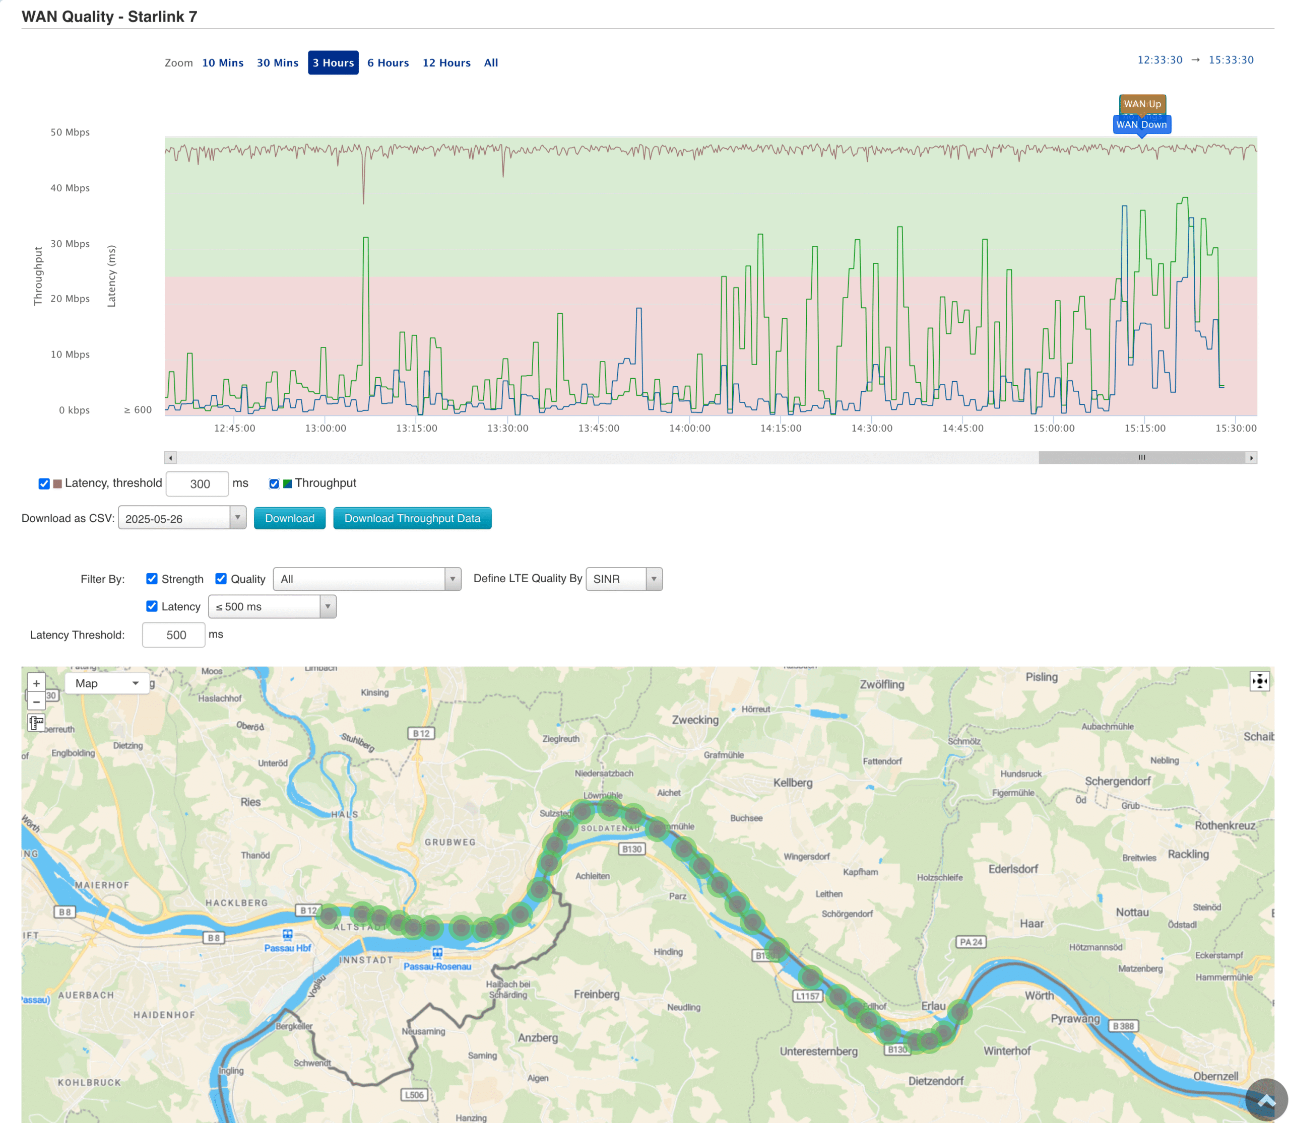The width and height of the screenshot is (1290, 1123).
Task: Click the 300 ms latency threshold field
Action: coord(197,483)
